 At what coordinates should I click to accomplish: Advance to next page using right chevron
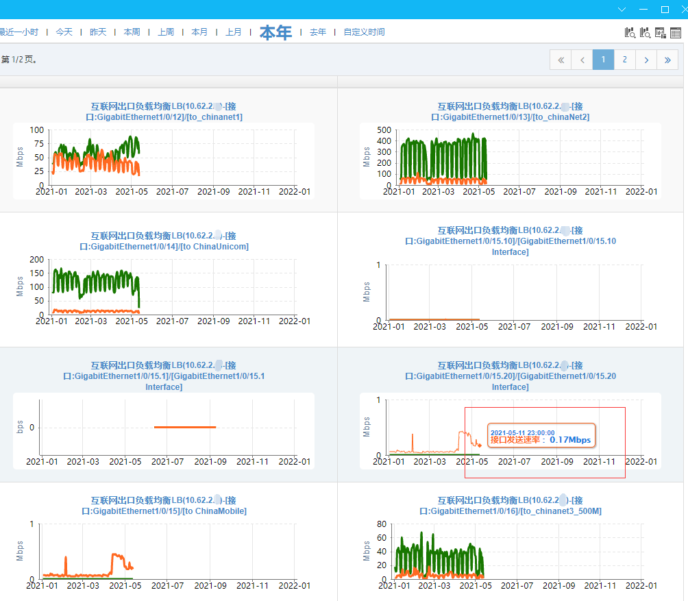646,60
